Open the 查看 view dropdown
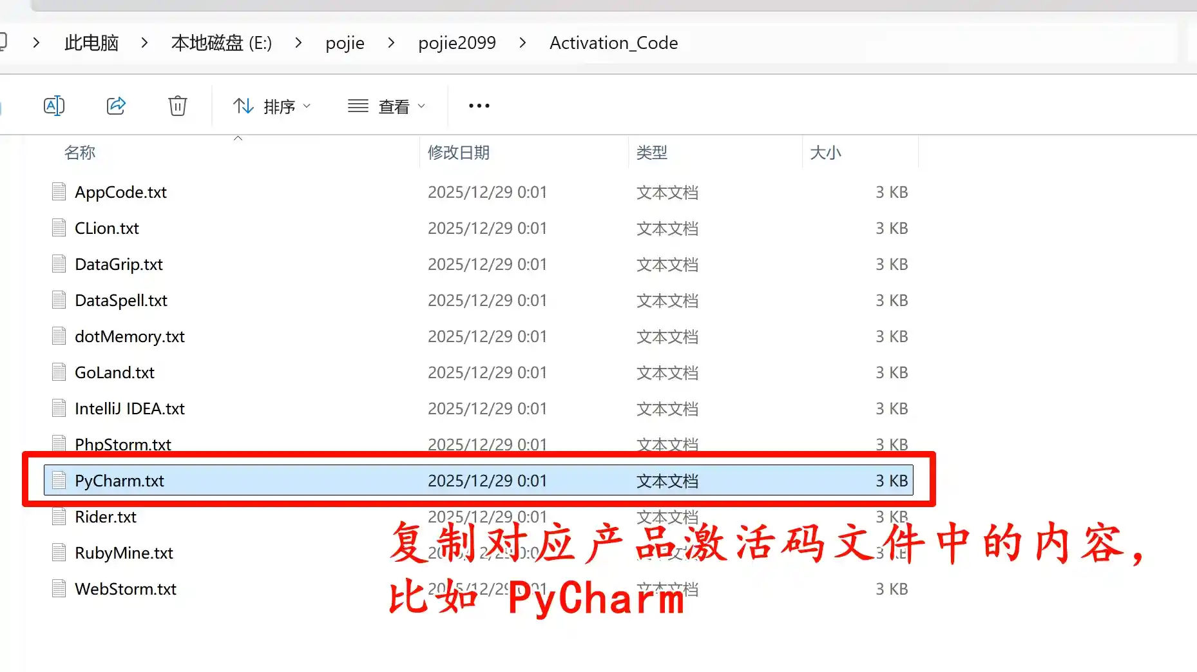Screen dimensions: 1197x672 pyautogui.click(x=387, y=106)
